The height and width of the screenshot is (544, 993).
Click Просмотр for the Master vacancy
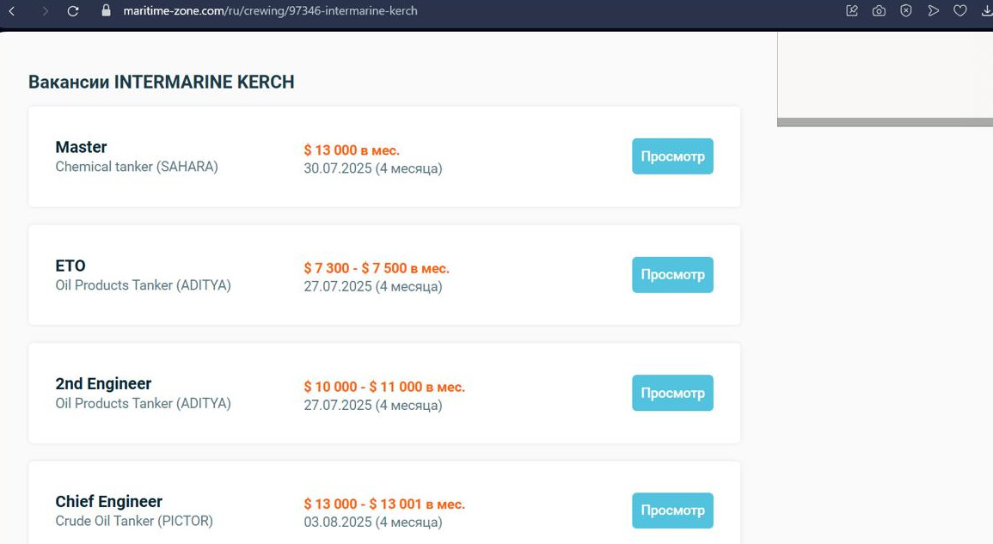672,156
